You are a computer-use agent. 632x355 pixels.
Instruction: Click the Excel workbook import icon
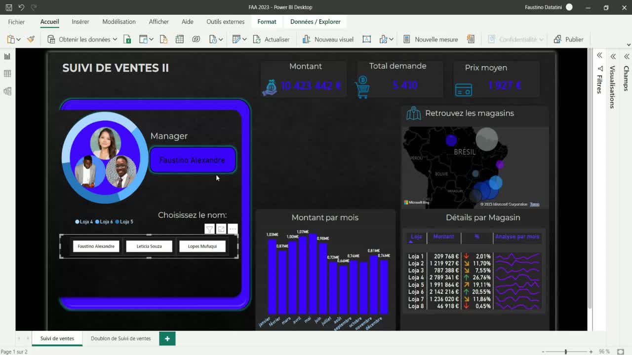[x=127, y=39]
